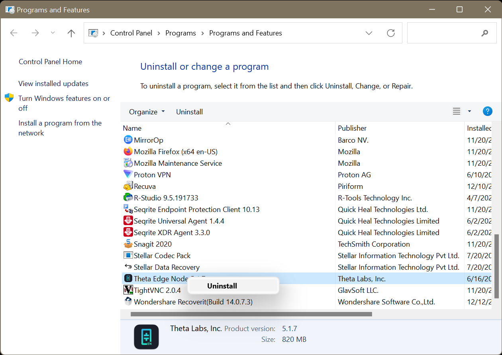This screenshot has height=355, width=502.
Task: Click the MirrorOp program icon
Action: [128, 140]
